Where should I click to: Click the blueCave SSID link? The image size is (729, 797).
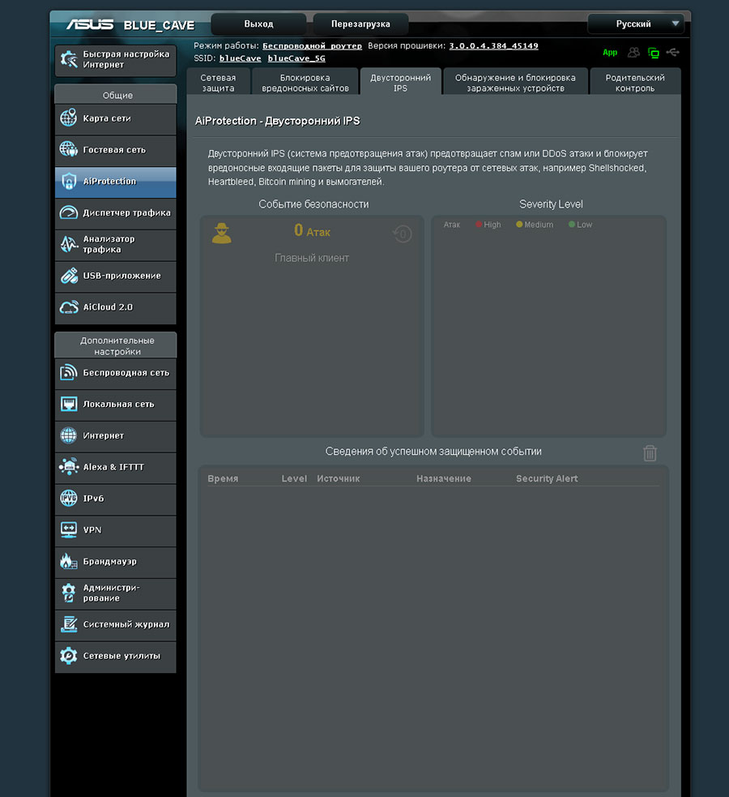[x=240, y=58]
